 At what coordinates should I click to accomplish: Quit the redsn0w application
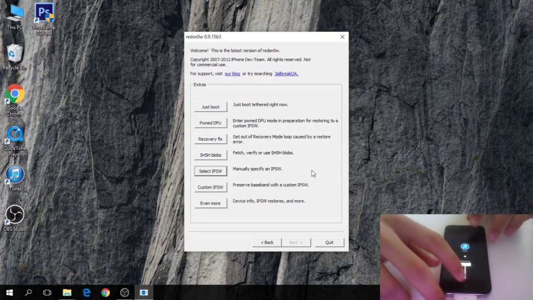tap(329, 242)
